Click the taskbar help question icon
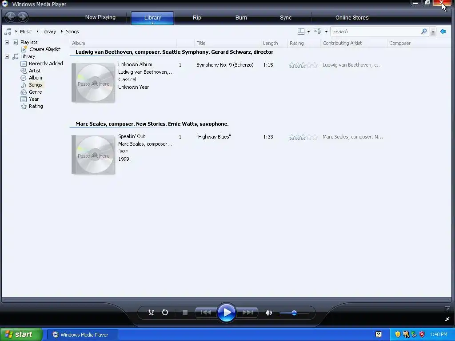The width and height of the screenshot is (455, 341). [379, 334]
